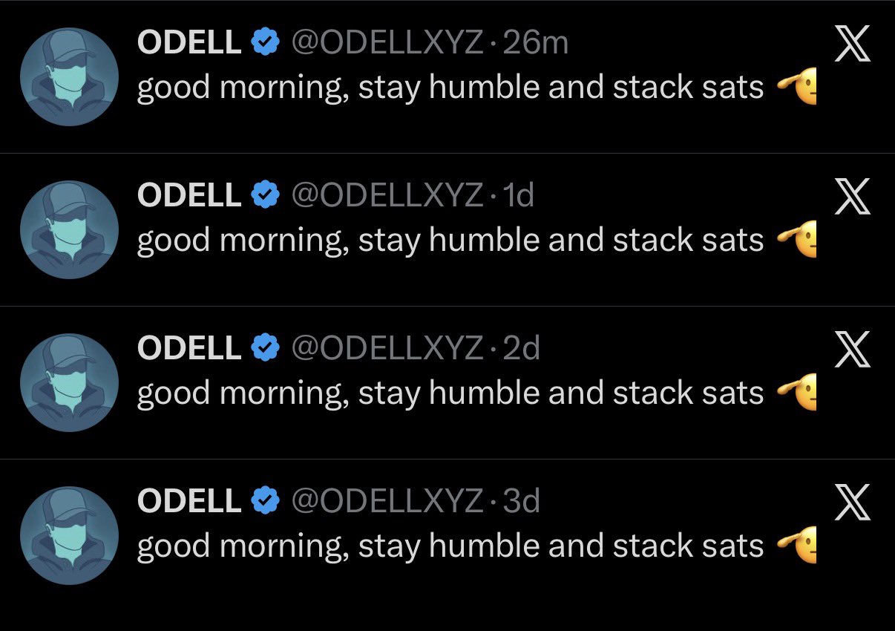Open the post via its 26m timestamp
Viewport: 895px width, 631px height.
click(x=535, y=43)
